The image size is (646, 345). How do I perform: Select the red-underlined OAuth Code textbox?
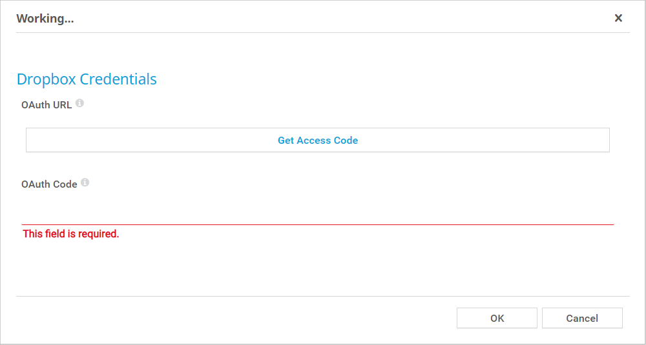pos(317,212)
